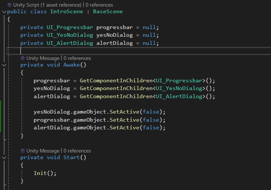
Task: Collapse the Awake method body
Action: coord(4,65)
